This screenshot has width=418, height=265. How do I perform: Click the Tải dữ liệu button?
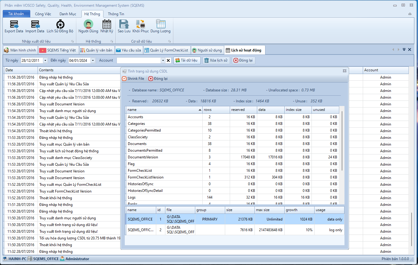187,60
